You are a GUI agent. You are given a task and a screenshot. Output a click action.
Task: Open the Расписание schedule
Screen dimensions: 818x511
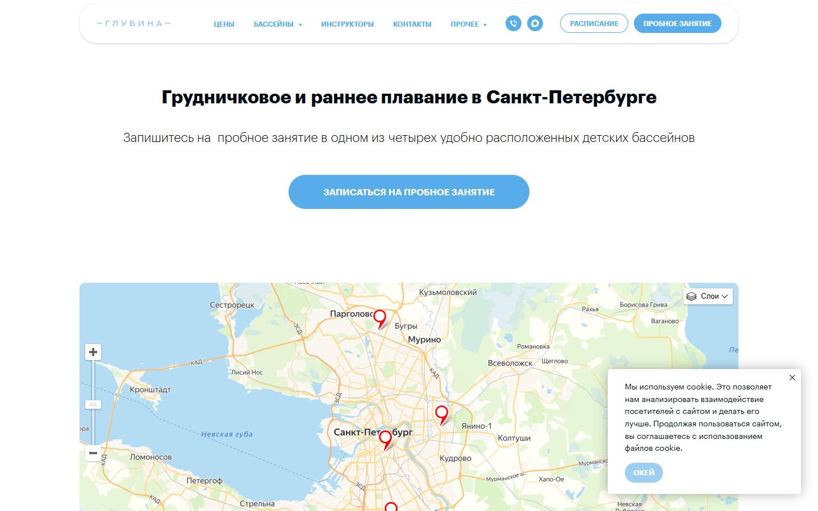point(594,23)
